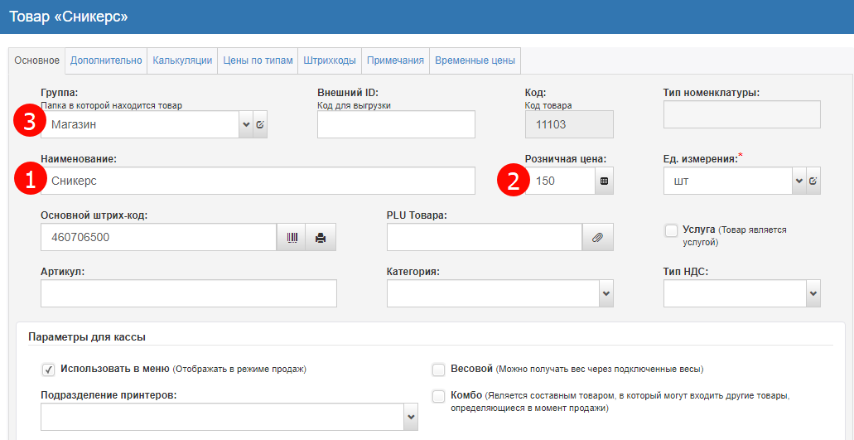Image resolution: width=854 pixels, height=440 pixels.
Task: Click the paperclip icon beside PLU Товара
Action: point(597,238)
